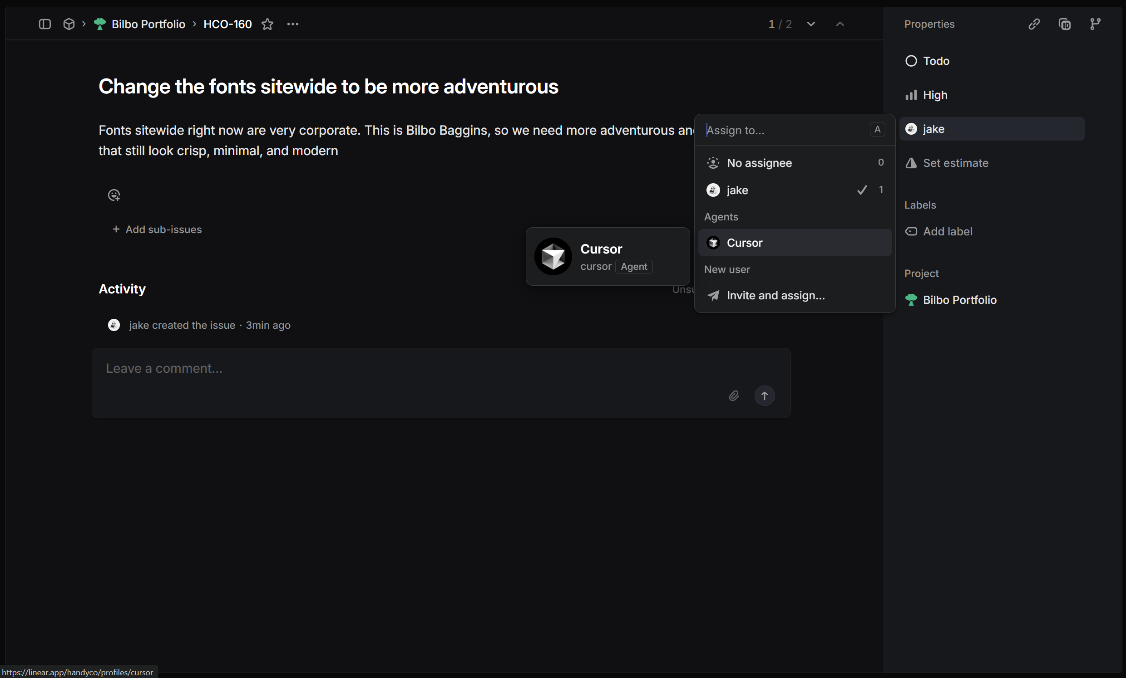
Task: Select No assignee option
Action: pyautogui.click(x=759, y=163)
